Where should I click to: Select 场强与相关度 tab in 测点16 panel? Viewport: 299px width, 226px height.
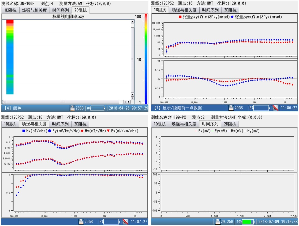pyautogui.click(x=184, y=10)
